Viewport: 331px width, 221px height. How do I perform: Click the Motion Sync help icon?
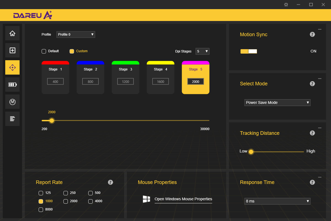312,35
